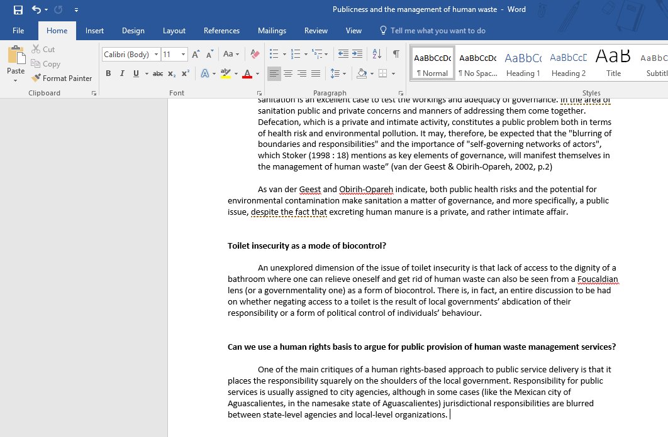The height and width of the screenshot is (437, 668).
Task: Click the font name box Calibri (Body)
Action: [x=126, y=55]
